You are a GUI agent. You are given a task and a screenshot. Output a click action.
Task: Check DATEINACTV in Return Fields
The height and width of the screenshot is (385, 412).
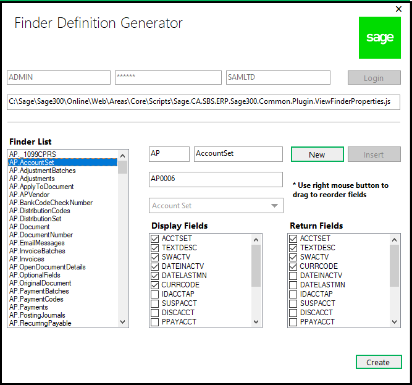coord(293,276)
